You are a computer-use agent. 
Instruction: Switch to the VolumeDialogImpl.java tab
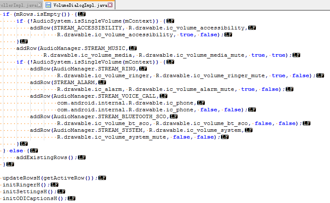(80, 5)
